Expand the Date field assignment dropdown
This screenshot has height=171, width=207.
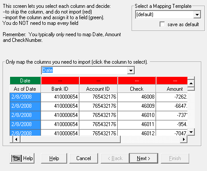point(131,70)
